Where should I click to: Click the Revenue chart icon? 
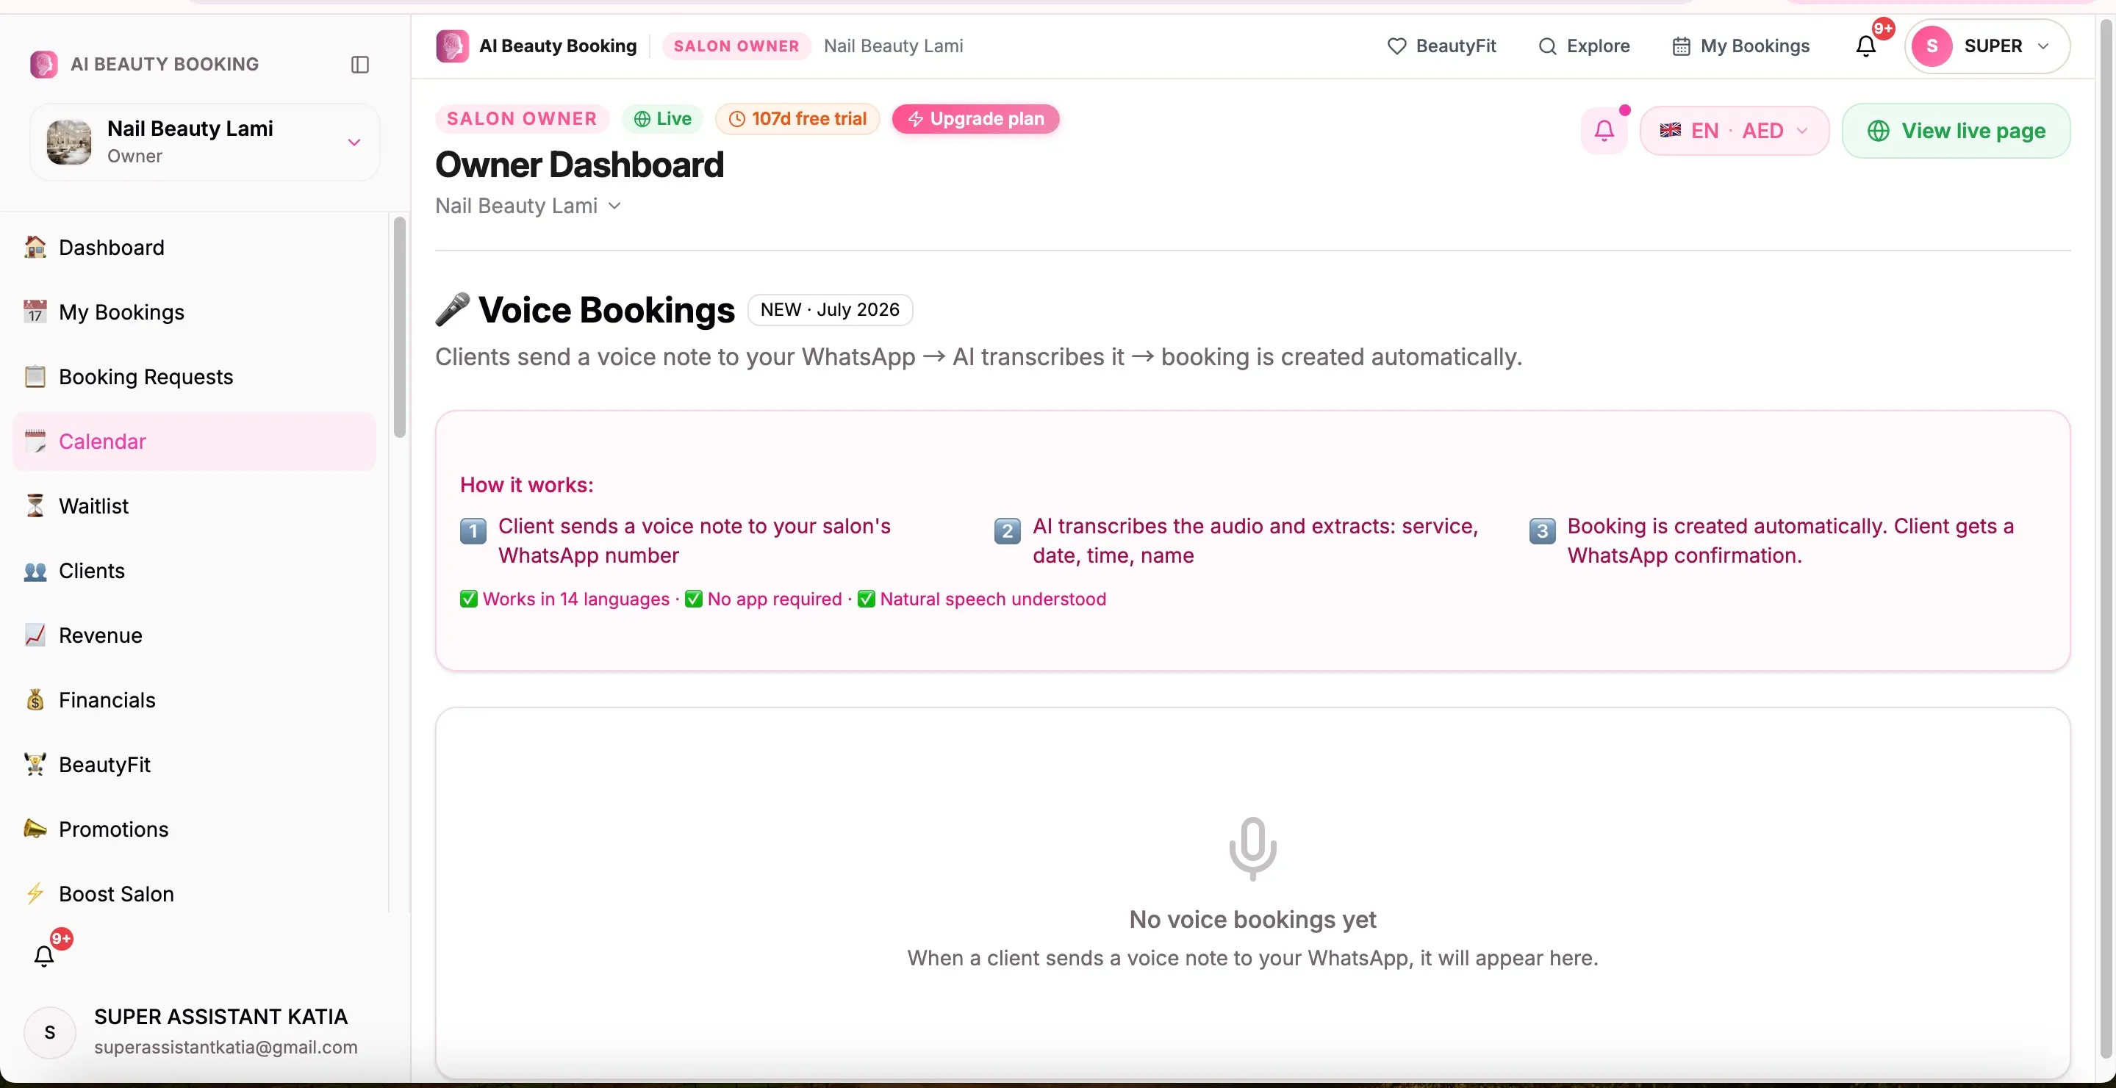click(x=35, y=635)
